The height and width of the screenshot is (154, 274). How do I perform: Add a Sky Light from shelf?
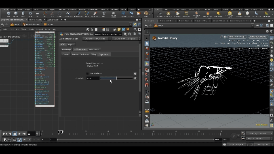pos(240,14)
